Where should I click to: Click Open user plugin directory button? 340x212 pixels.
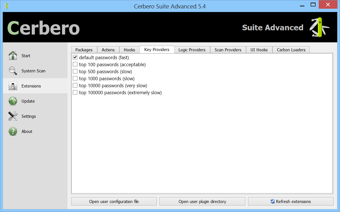coord(202,201)
